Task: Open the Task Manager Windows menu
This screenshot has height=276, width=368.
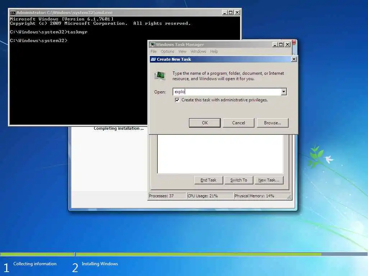Action: tap(198, 51)
